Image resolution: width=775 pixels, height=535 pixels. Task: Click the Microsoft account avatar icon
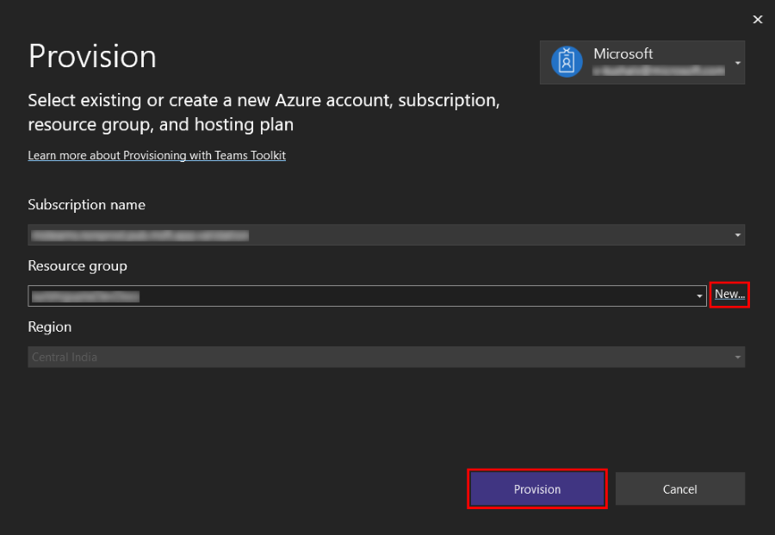567,62
